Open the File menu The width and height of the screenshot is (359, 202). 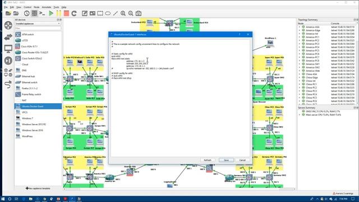(x=6, y=7)
